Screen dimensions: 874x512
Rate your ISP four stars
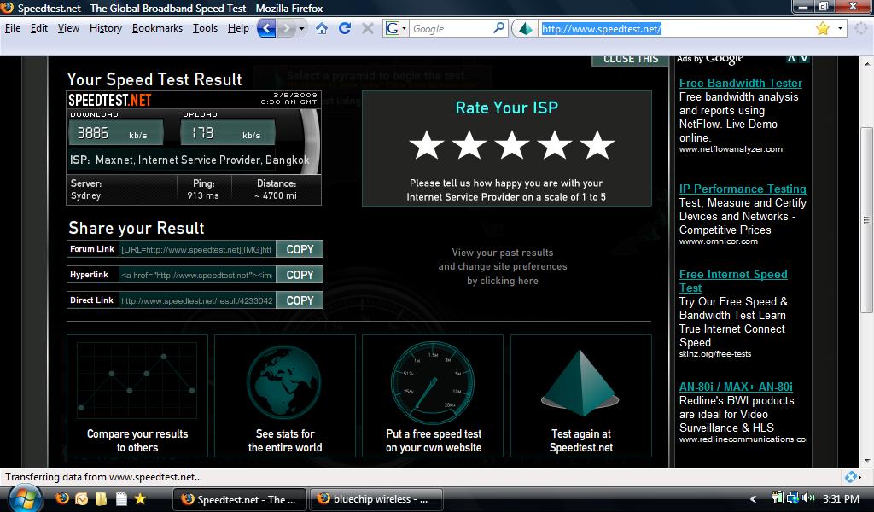[x=555, y=145]
